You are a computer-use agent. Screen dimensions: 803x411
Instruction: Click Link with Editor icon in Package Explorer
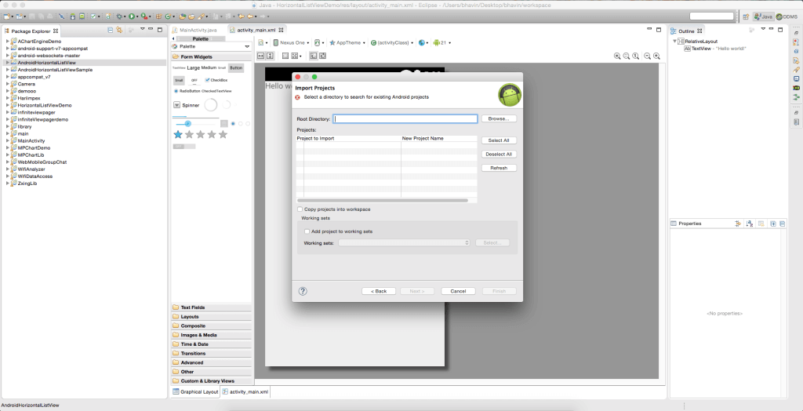[119, 30]
